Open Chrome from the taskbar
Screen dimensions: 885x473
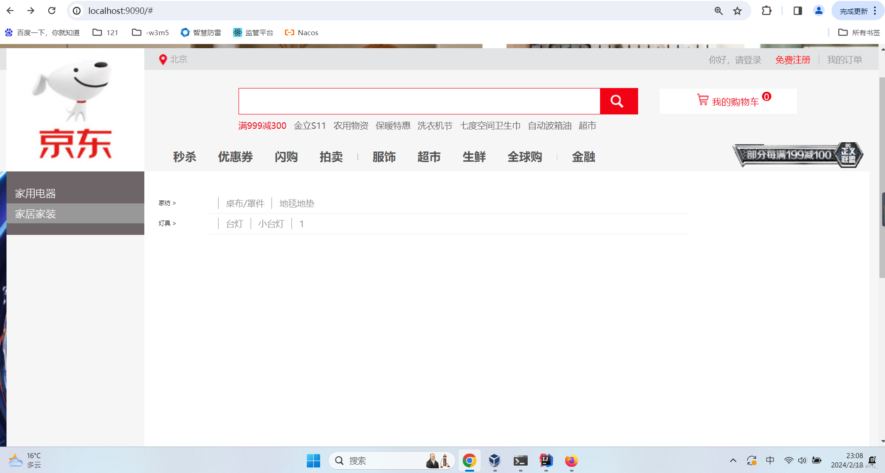point(470,460)
